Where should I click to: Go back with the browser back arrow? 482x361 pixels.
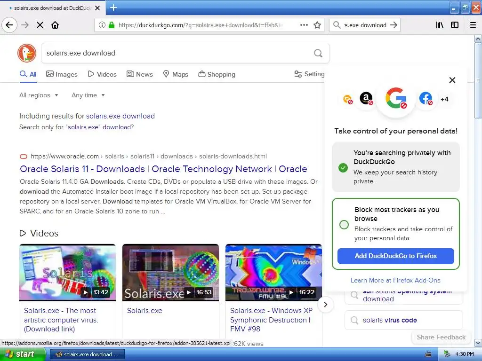point(9,25)
